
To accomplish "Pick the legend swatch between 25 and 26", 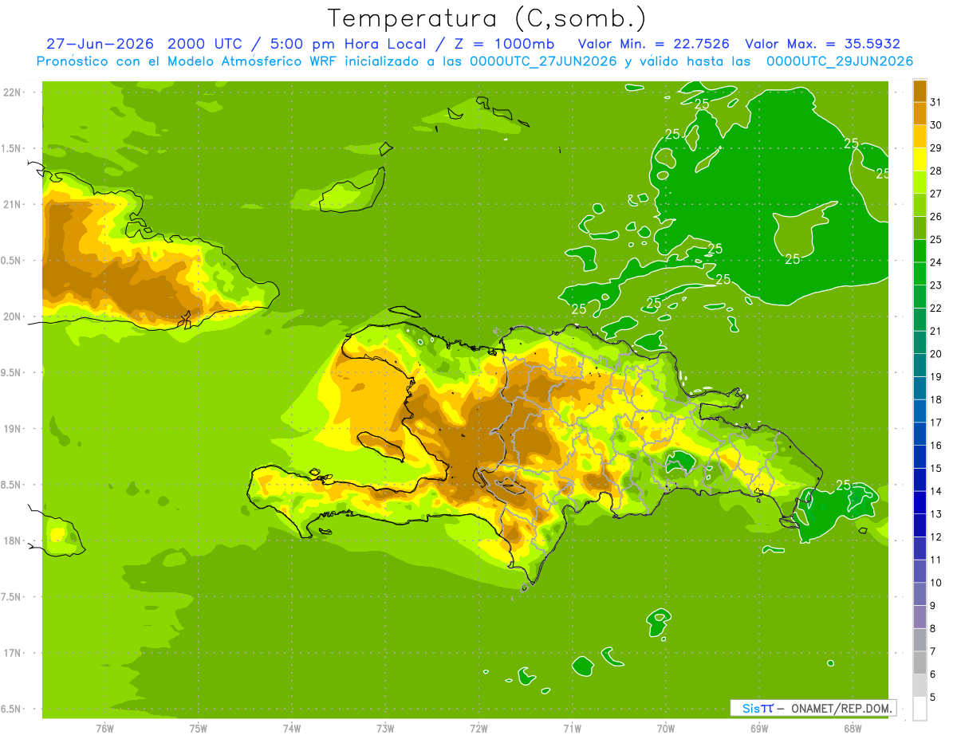I will pos(920,228).
